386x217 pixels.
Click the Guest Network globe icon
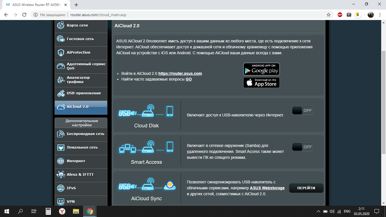point(60,39)
